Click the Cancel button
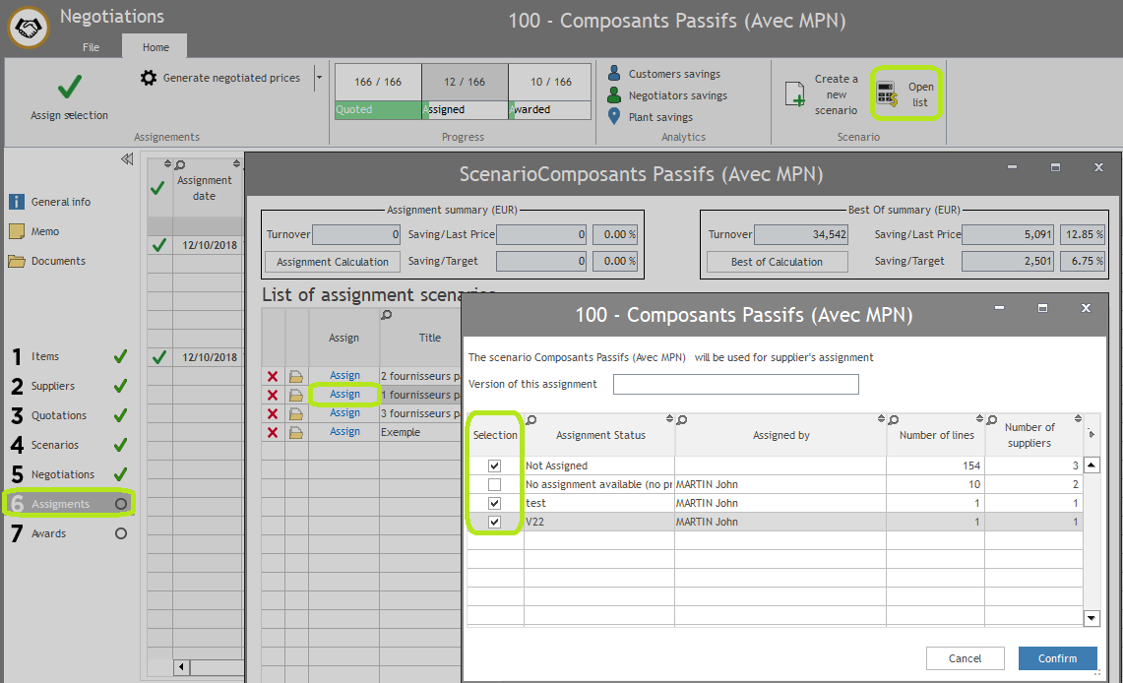 [965, 658]
